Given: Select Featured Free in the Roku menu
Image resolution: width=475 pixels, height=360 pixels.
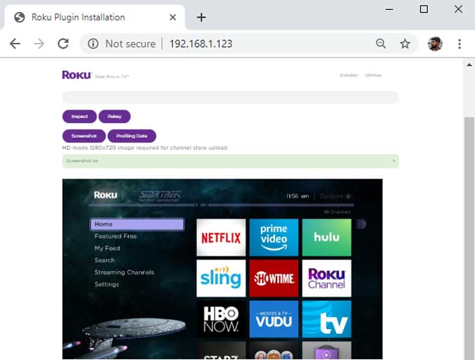Looking at the screenshot, I should [x=115, y=236].
